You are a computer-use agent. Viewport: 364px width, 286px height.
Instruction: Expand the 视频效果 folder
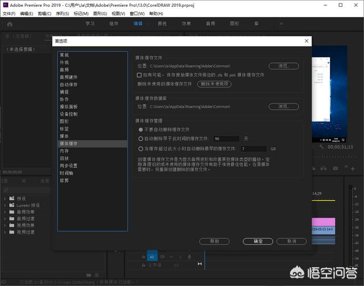pyautogui.click(x=5, y=225)
